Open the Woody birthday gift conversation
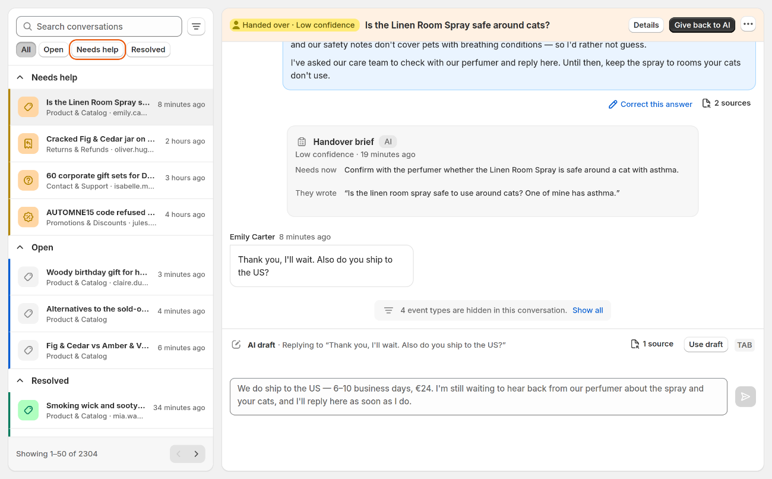Image resolution: width=772 pixels, height=479 pixels. click(x=111, y=277)
